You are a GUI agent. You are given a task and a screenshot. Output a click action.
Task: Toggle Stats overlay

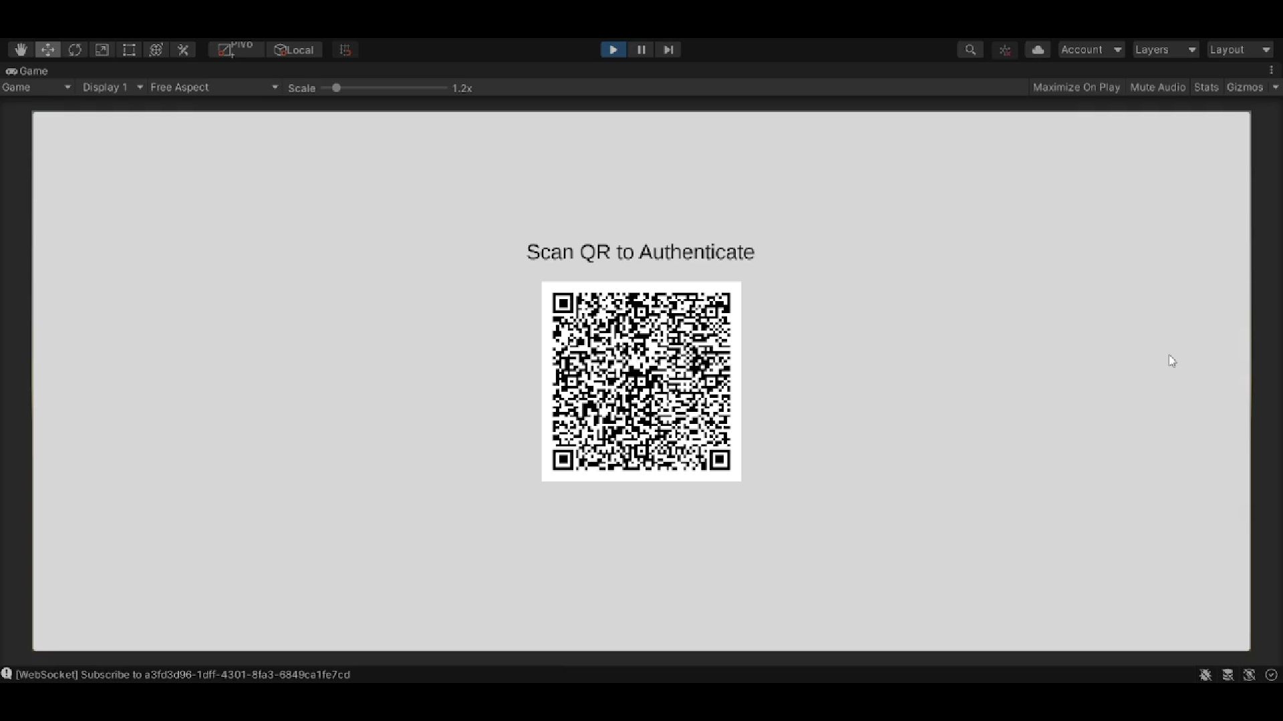(x=1206, y=87)
